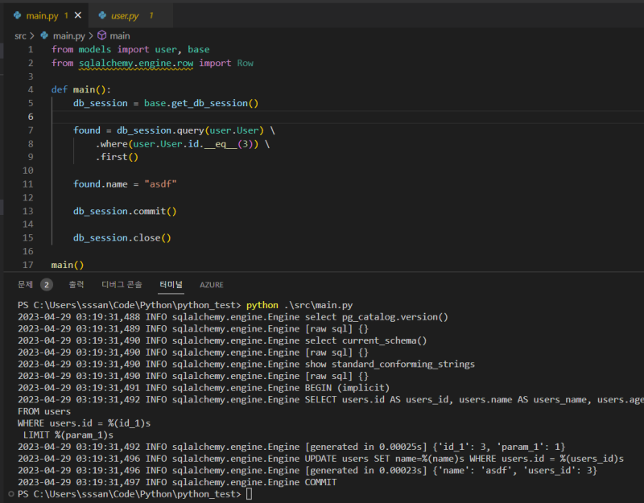Click the Python icon on main.py tab

pyautogui.click(x=17, y=15)
